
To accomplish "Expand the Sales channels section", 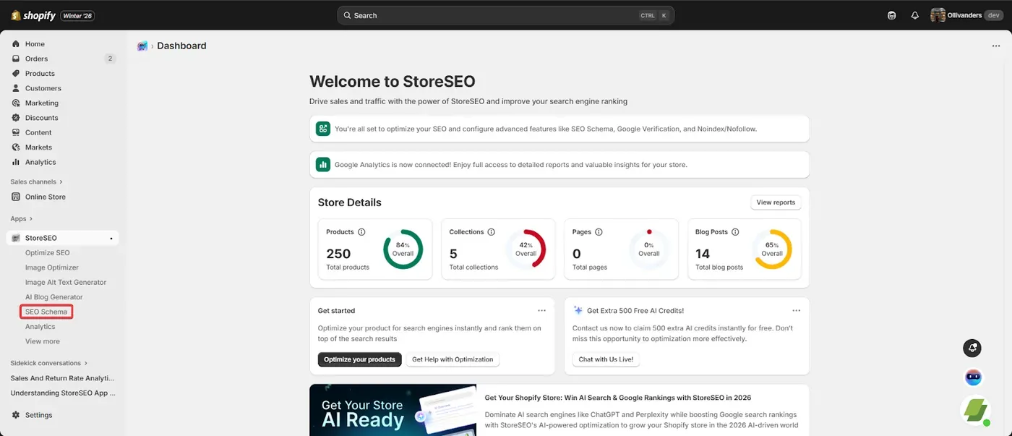I will (37, 181).
